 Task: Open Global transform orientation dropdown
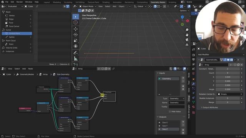click(x=140, y=7)
